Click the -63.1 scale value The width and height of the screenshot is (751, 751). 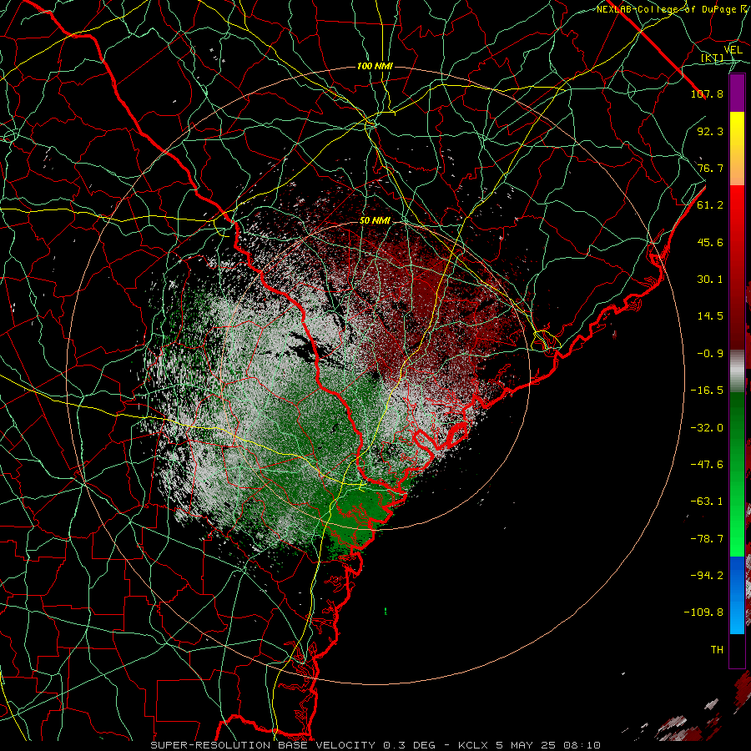[707, 502]
